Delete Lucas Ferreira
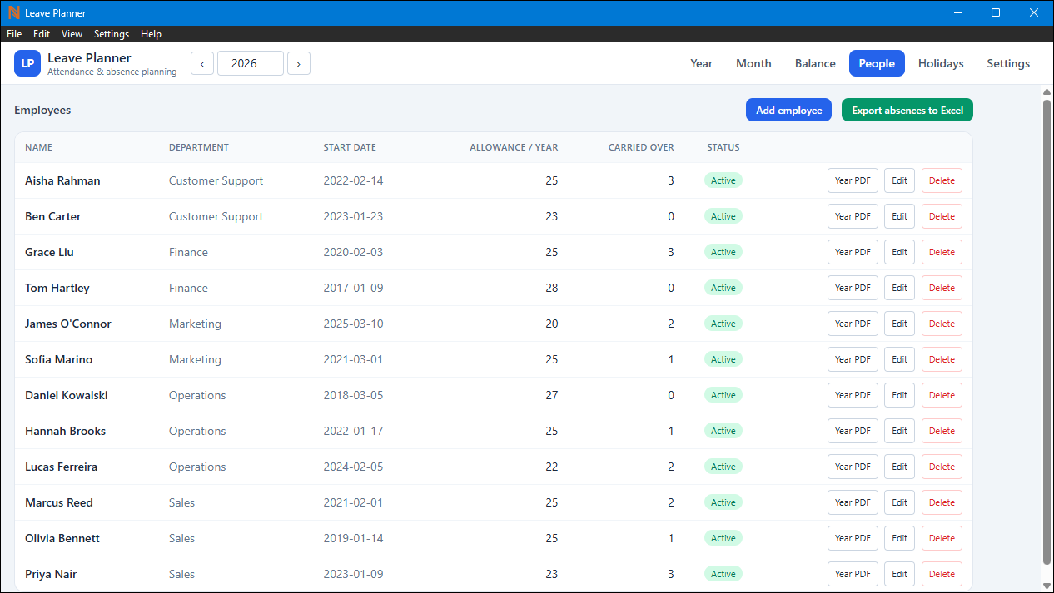 (942, 467)
